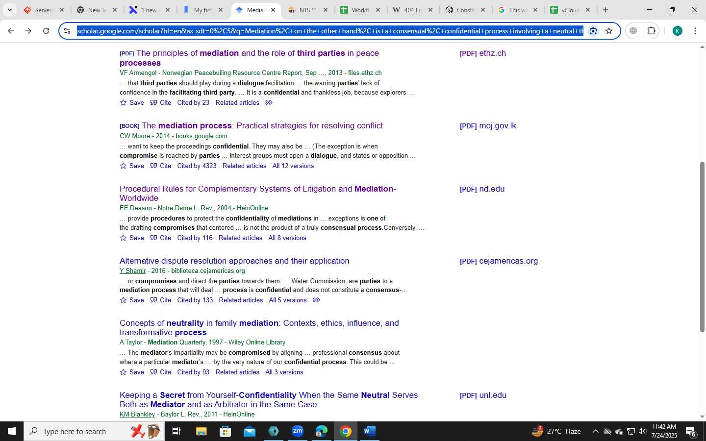
Task: Close the Mediation Scholar tab
Action: pos(273,10)
